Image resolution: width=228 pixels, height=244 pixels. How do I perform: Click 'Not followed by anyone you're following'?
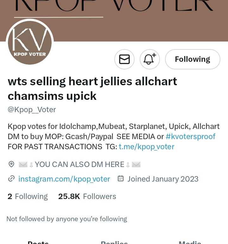[x=67, y=219]
